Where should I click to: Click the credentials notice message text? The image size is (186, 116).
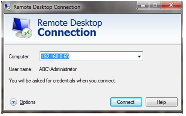click(x=63, y=81)
